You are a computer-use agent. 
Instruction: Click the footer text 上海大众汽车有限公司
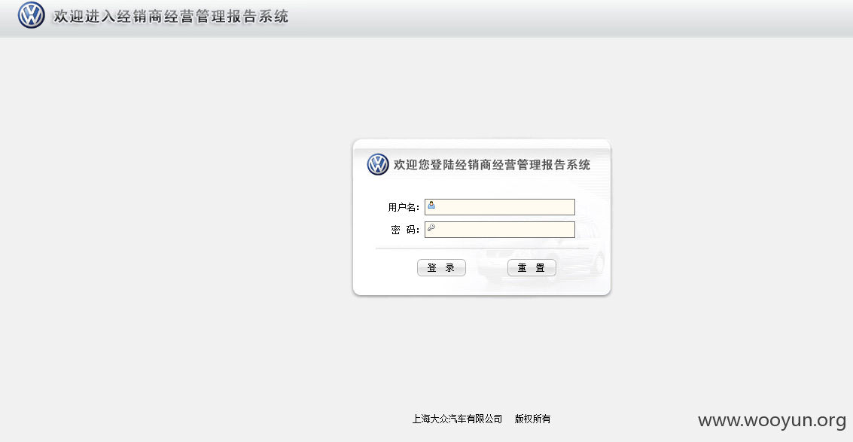click(457, 419)
